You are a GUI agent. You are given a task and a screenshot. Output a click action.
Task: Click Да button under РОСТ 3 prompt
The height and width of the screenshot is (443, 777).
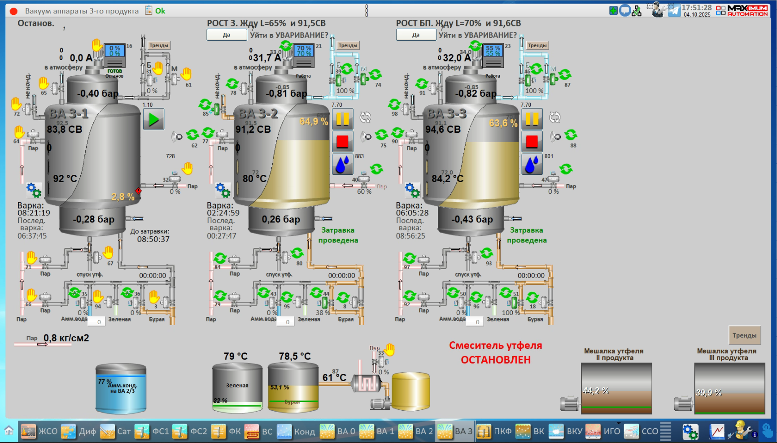click(227, 35)
